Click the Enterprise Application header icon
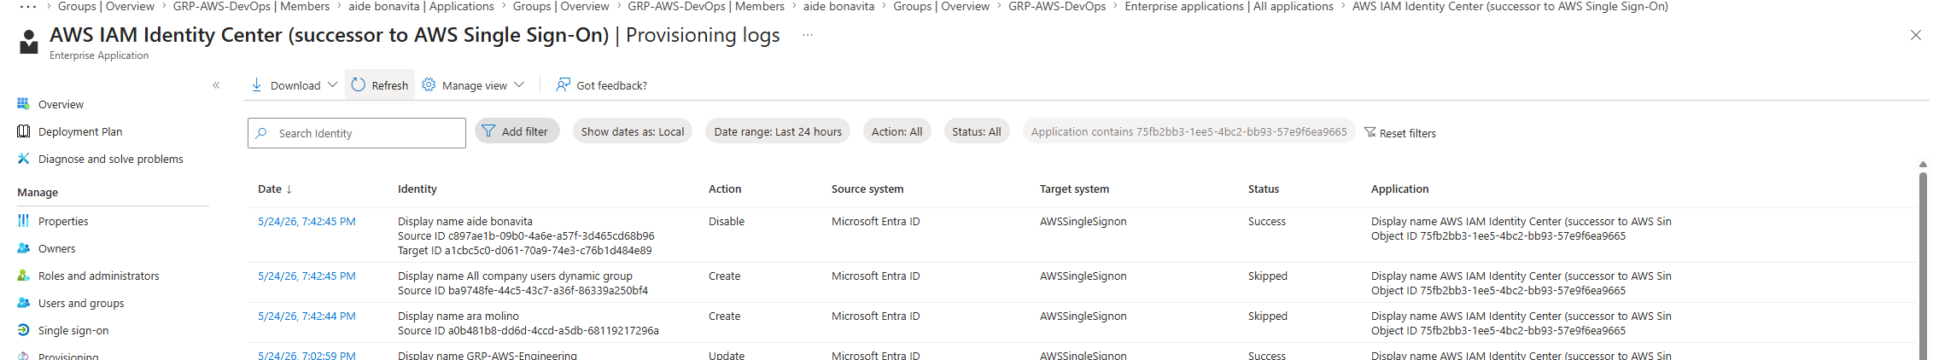The image size is (1939, 360). click(29, 42)
